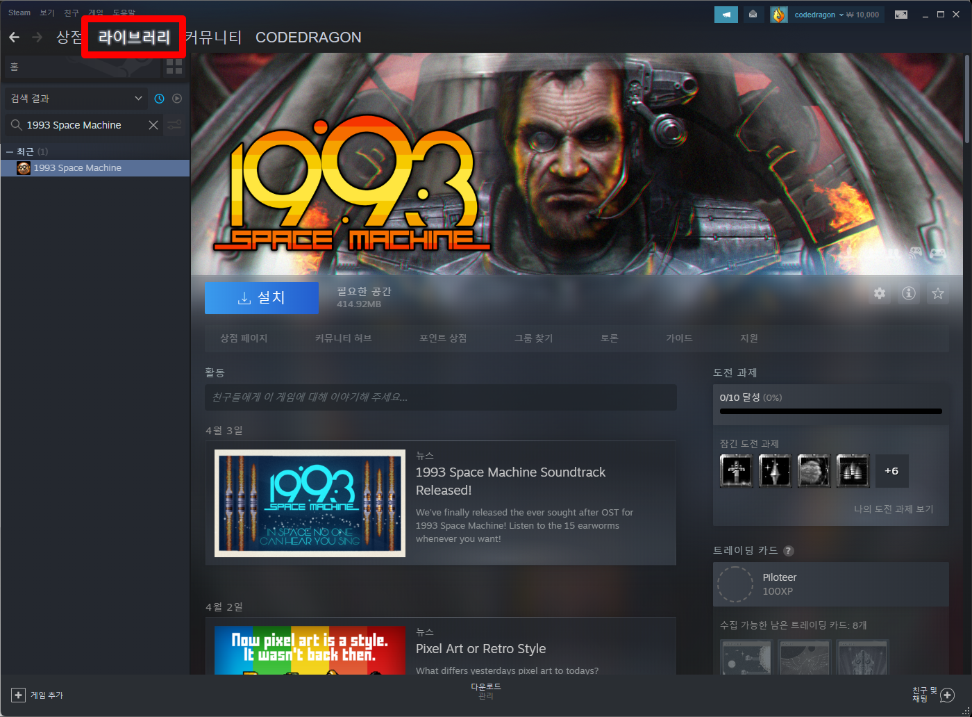Open the 그룹 찾기 tab

point(533,338)
